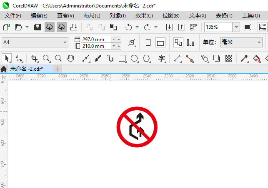Select the Zoom tool
Image resolution: width=268 pixels, height=188 pixels.
(x=46, y=59)
